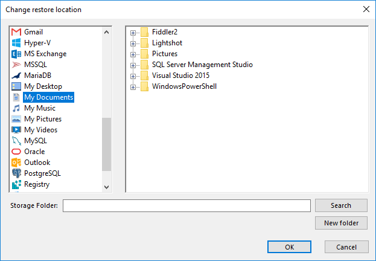Select the Fiddler2 folder name

click(165, 32)
